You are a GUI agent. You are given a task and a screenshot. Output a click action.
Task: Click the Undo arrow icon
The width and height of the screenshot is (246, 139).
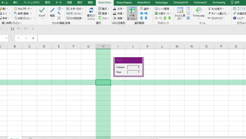[18, 29]
